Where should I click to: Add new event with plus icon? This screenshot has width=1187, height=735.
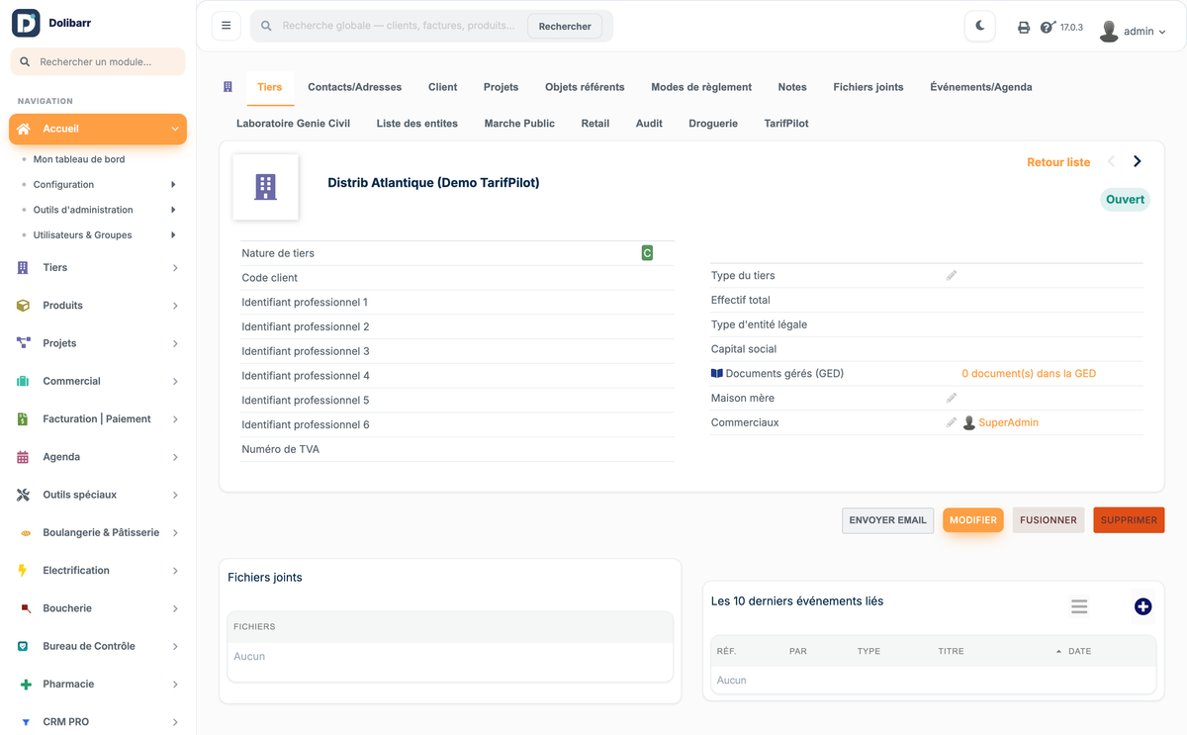[x=1142, y=606]
